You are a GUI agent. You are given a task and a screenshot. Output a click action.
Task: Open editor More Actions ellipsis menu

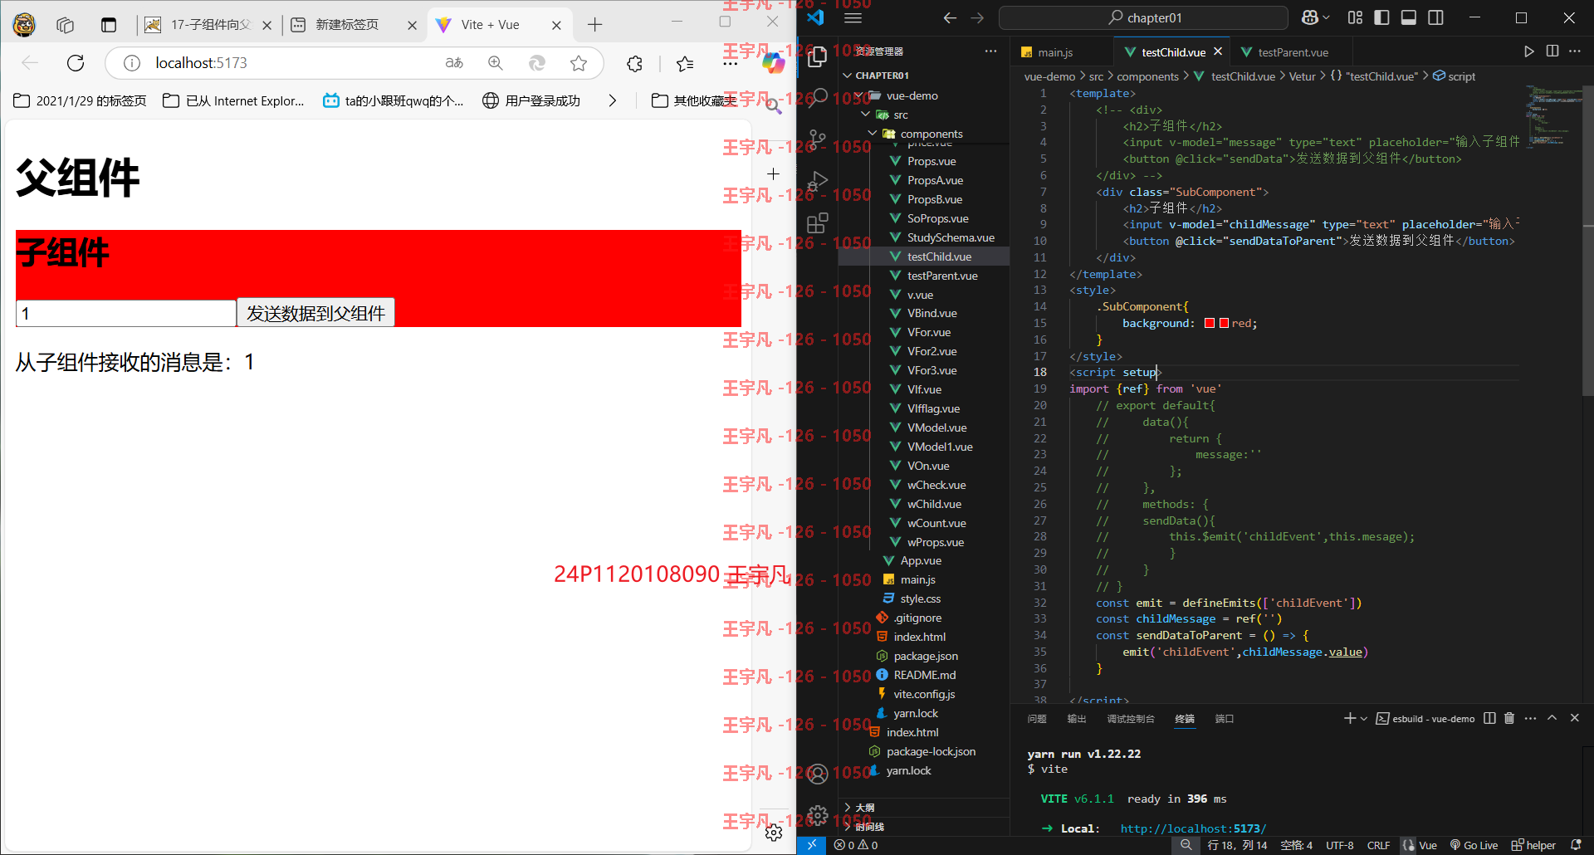tap(1575, 51)
